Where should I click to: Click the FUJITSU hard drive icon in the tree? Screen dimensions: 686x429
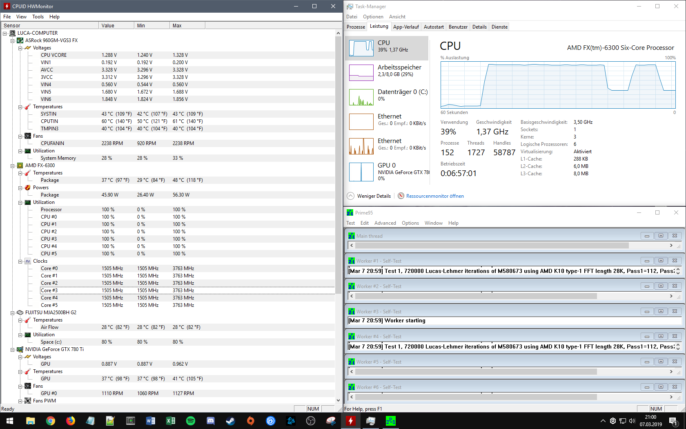coord(20,313)
